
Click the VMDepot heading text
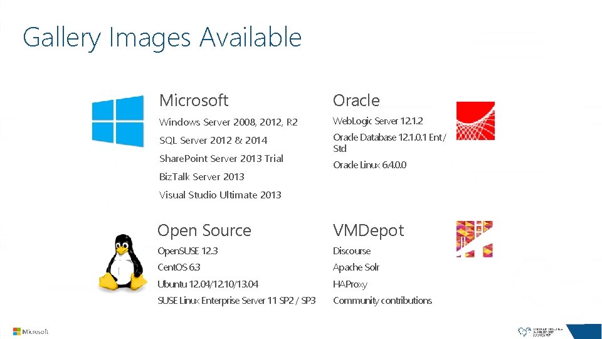tap(368, 230)
